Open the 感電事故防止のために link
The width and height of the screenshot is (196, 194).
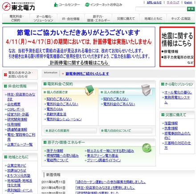click(177, 136)
